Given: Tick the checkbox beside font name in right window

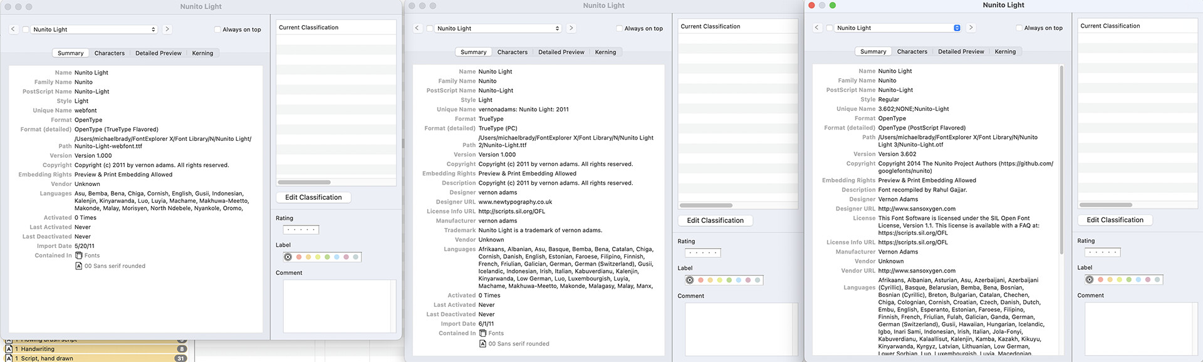Looking at the screenshot, I should (x=830, y=28).
